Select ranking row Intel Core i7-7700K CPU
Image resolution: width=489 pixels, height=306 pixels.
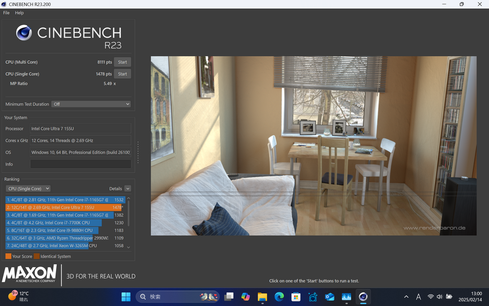(65, 223)
